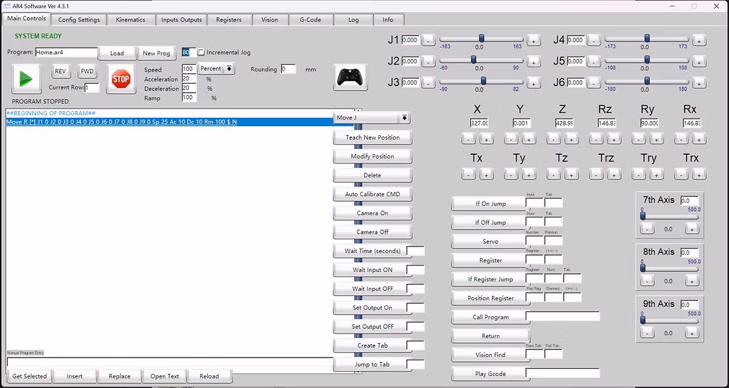The width and height of the screenshot is (729, 388).
Task: Open the Kinematics tab
Action: [130, 20]
